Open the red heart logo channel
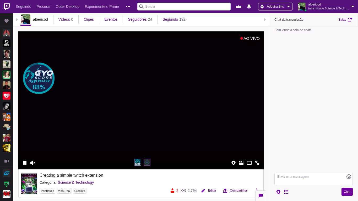Image resolution: width=358 pixels, height=201 pixels. [x=7, y=96]
